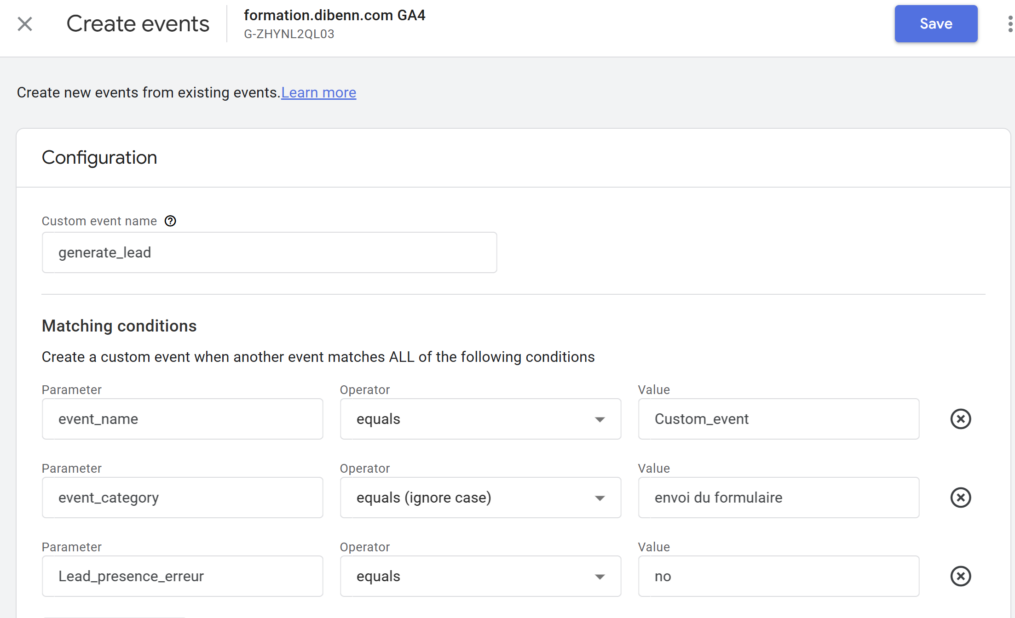Edit the value field containing no
The image size is (1015, 618).
778,576
